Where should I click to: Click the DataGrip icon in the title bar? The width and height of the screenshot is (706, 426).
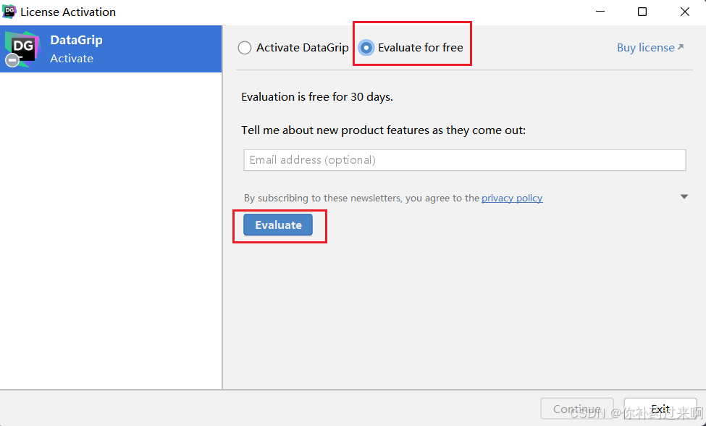click(9, 12)
